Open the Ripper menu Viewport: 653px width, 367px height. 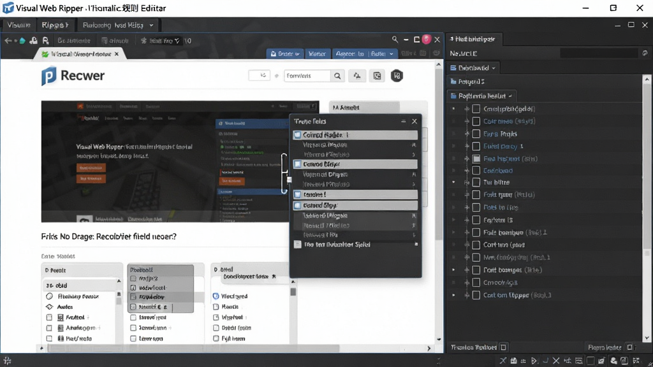[x=55, y=25]
